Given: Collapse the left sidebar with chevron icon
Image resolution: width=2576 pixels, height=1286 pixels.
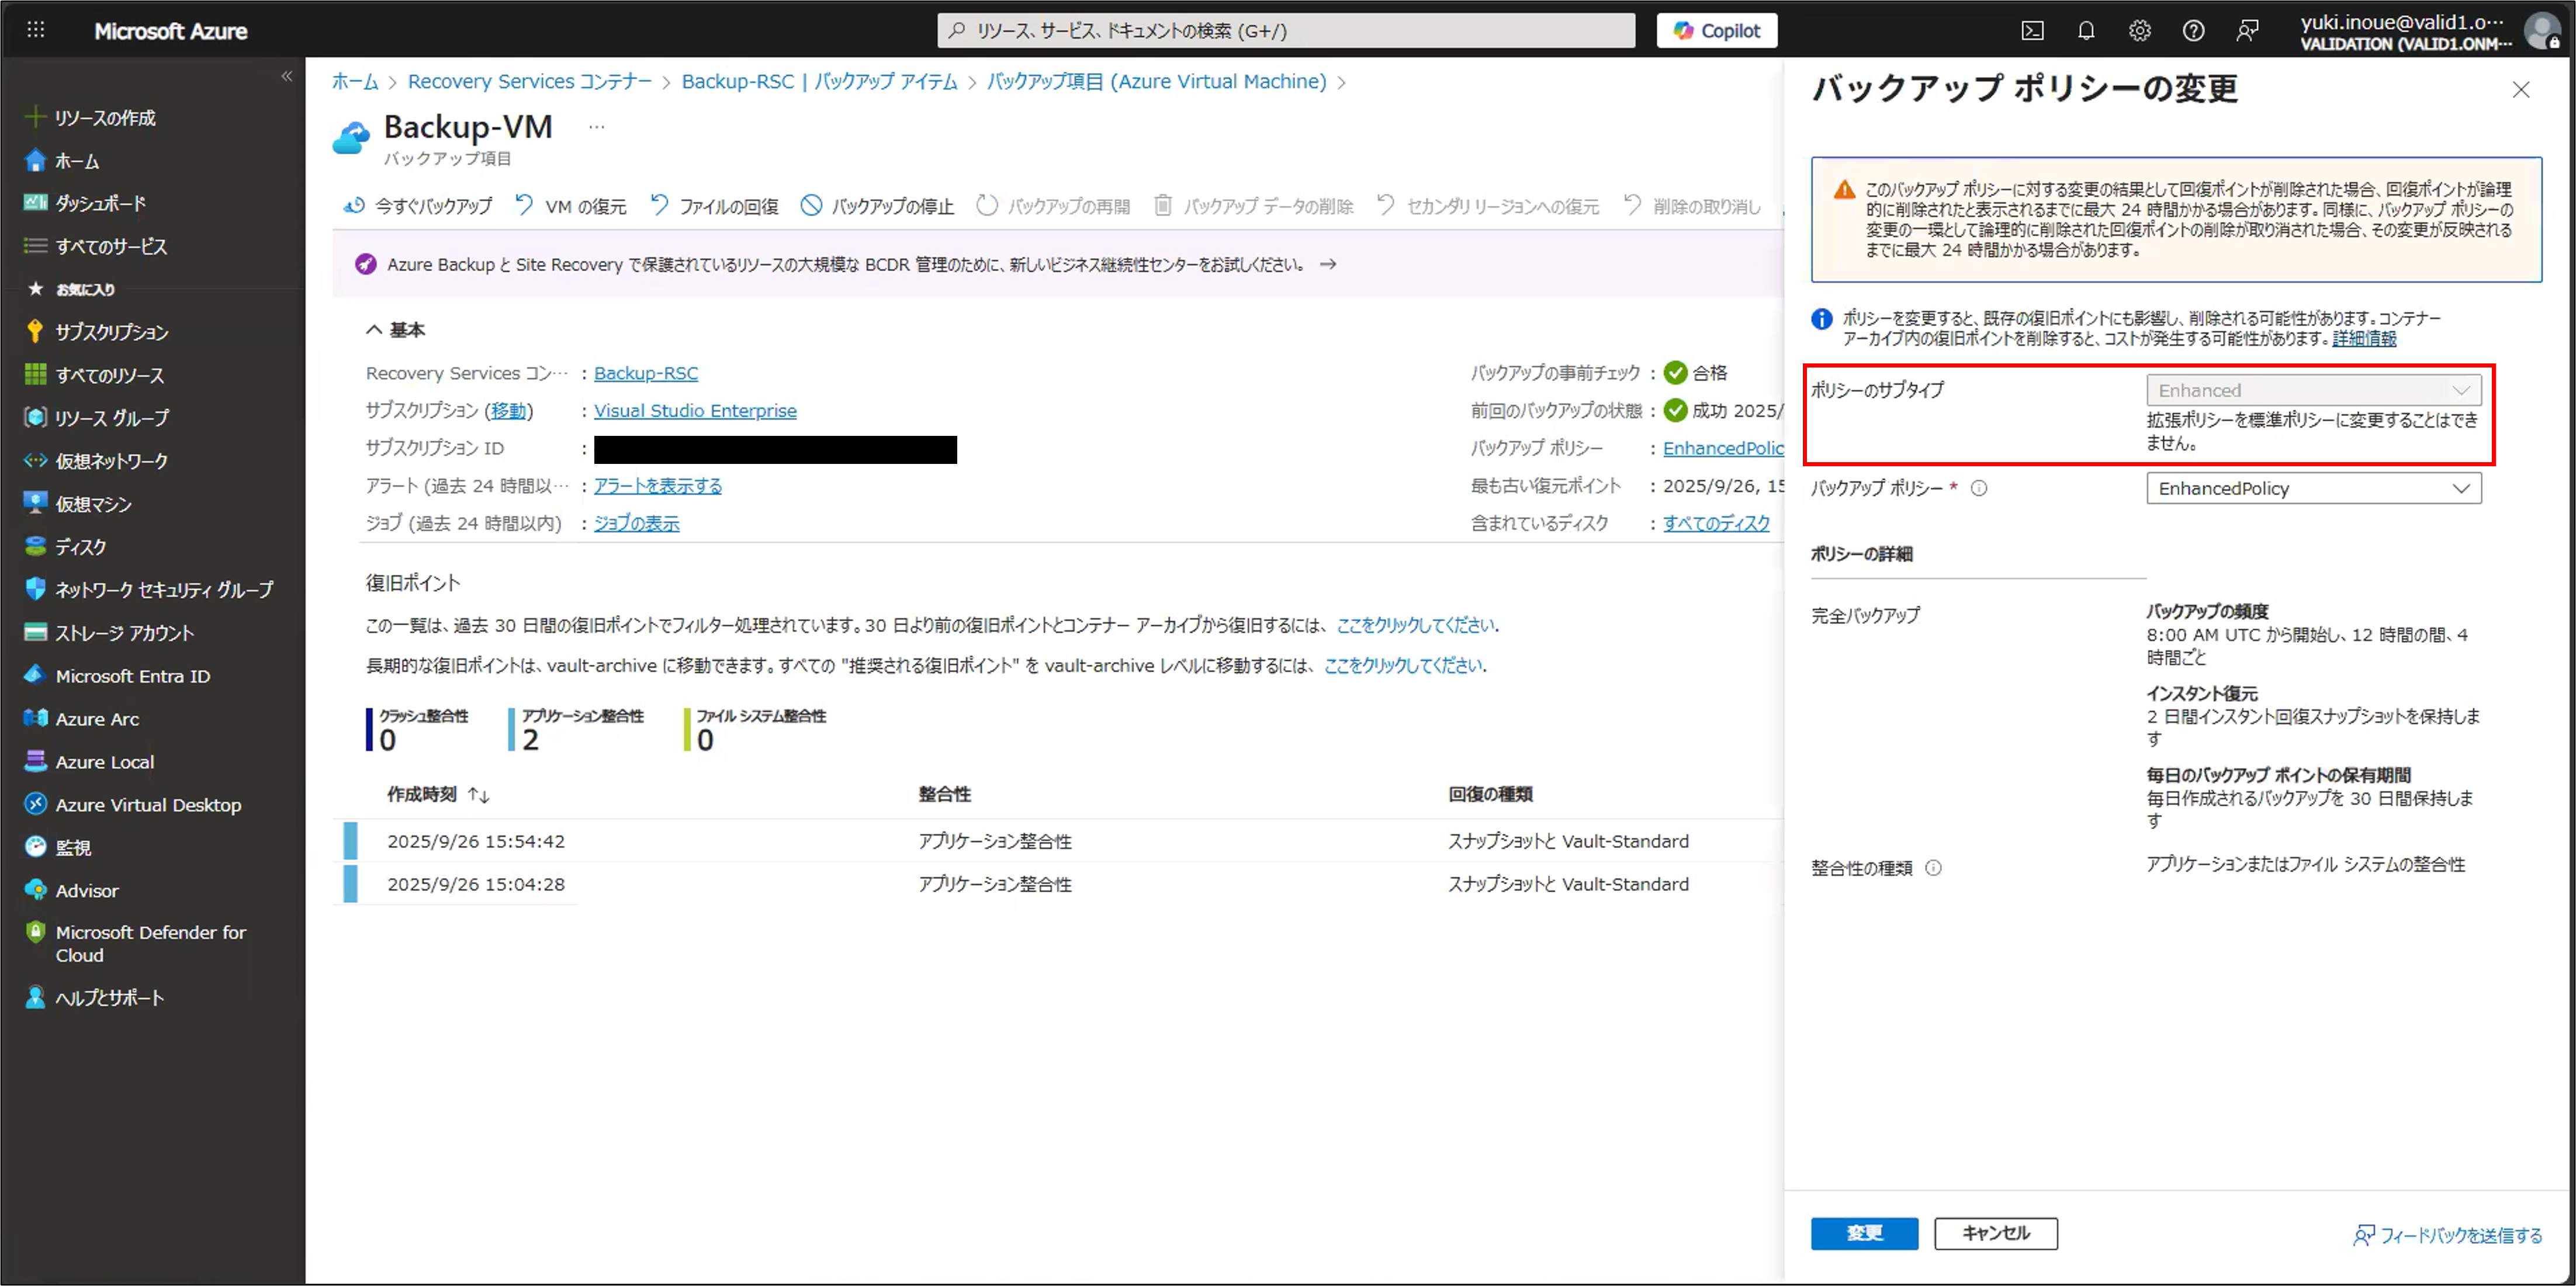Looking at the screenshot, I should pos(287,76).
